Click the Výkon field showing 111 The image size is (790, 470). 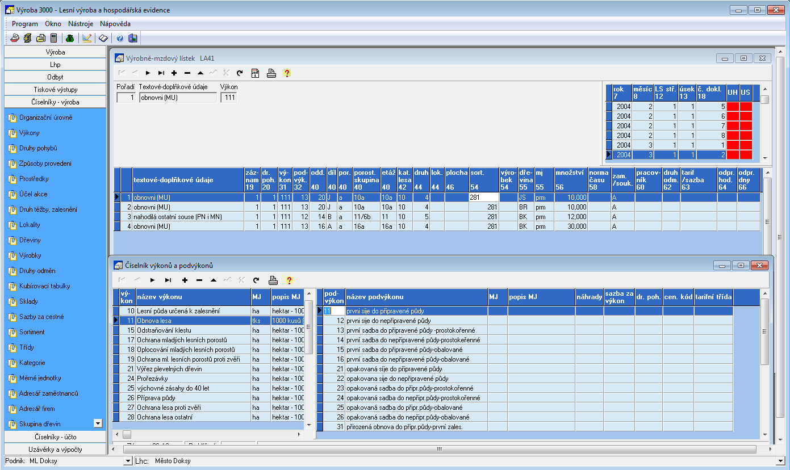228,98
